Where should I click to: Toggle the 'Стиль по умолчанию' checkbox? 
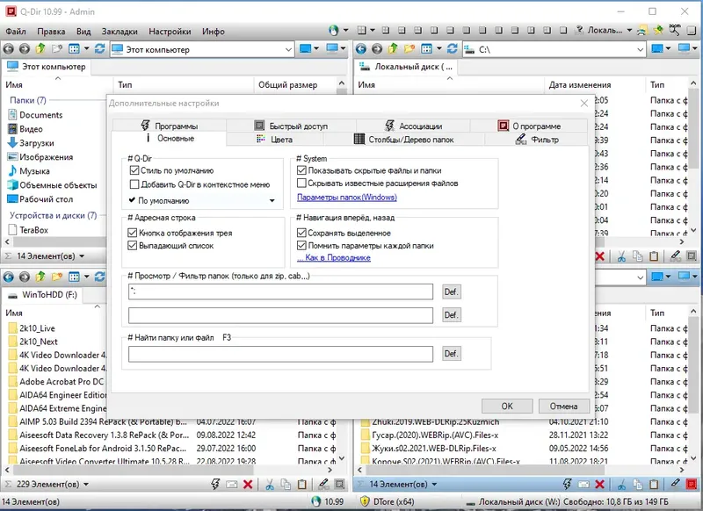coord(134,170)
